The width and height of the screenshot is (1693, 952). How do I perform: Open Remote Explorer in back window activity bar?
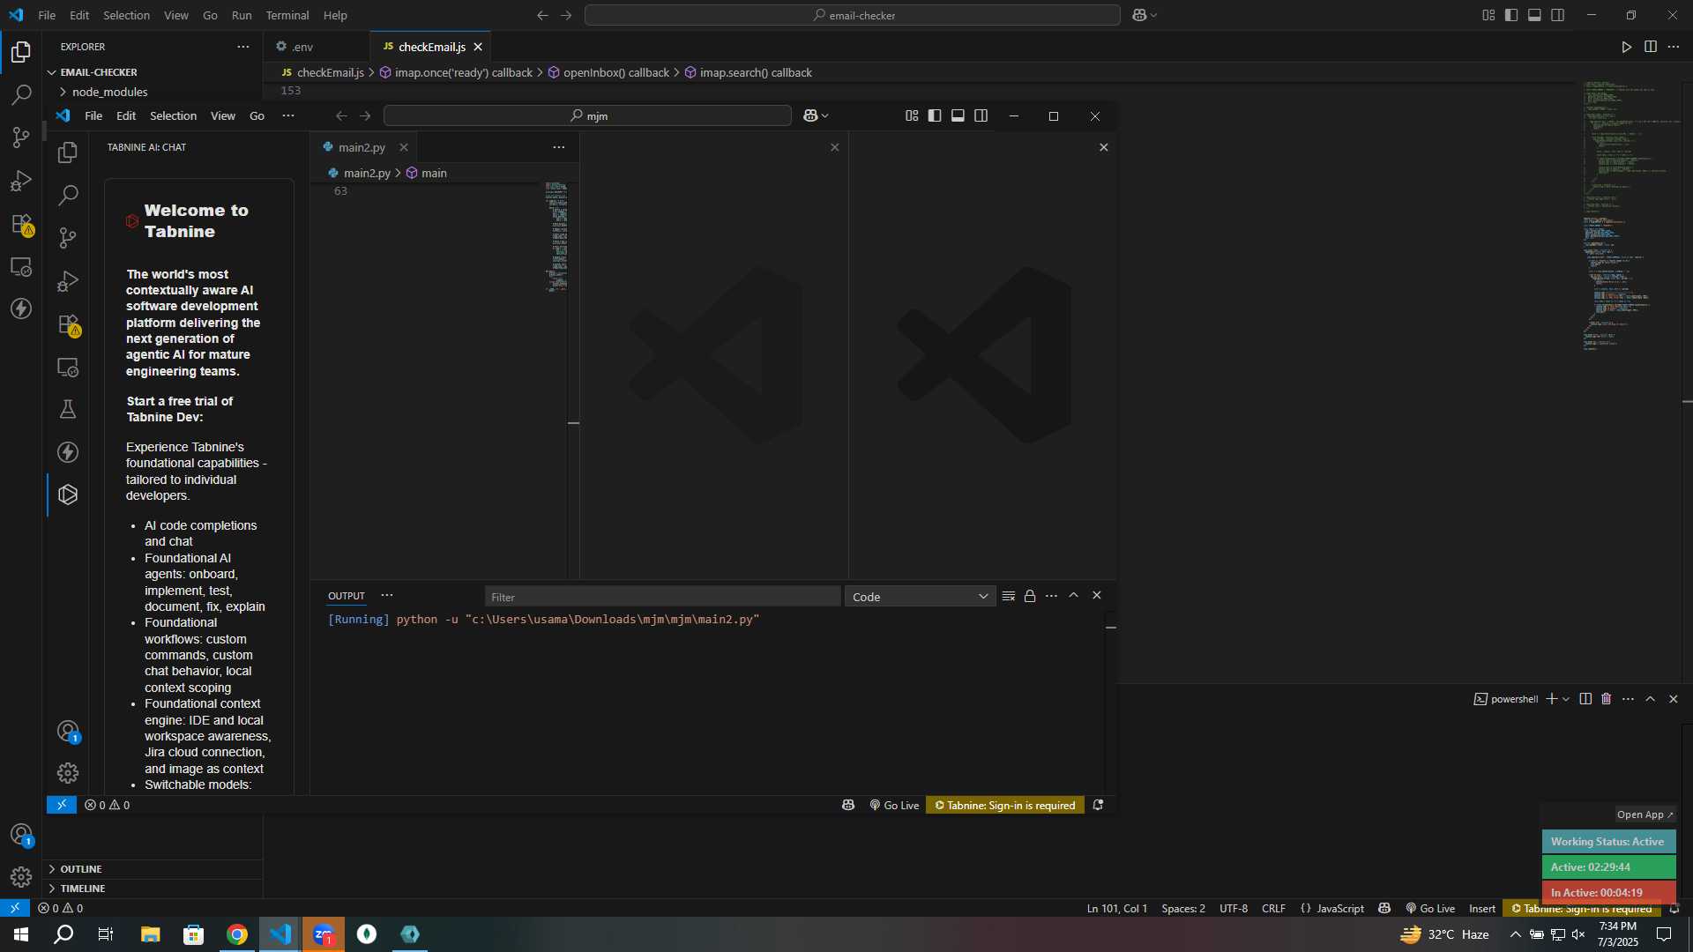pyautogui.click(x=21, y=266)
